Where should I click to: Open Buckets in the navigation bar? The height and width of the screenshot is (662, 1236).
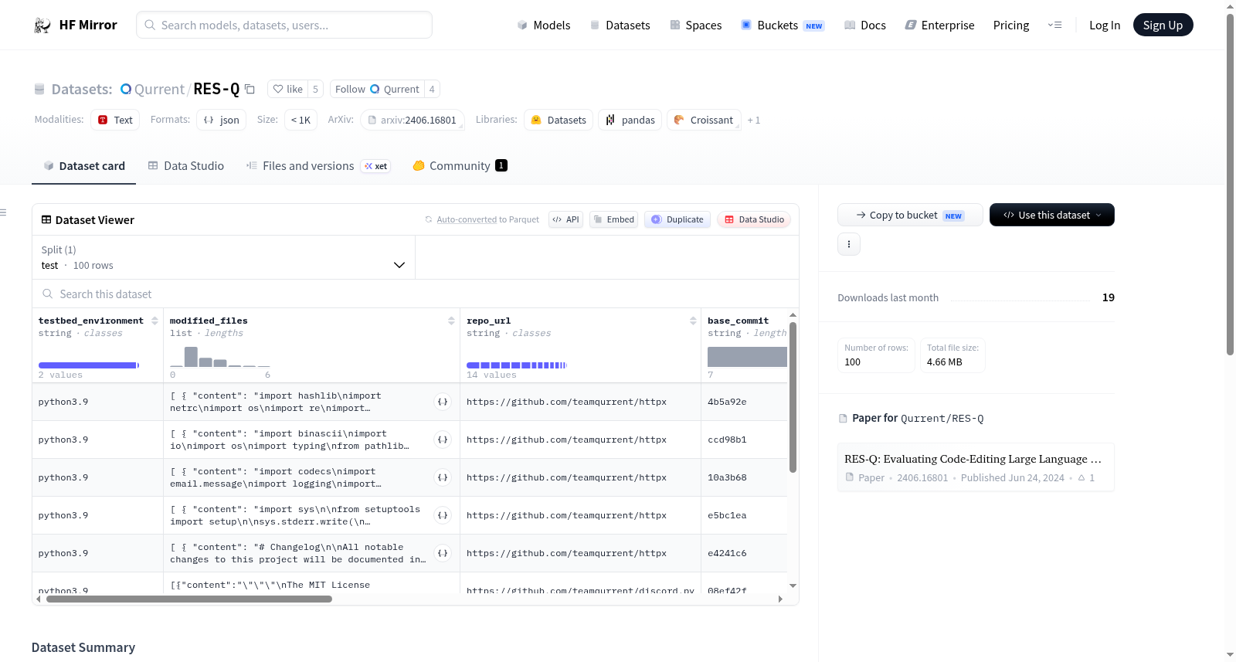(x=783, y=25)
